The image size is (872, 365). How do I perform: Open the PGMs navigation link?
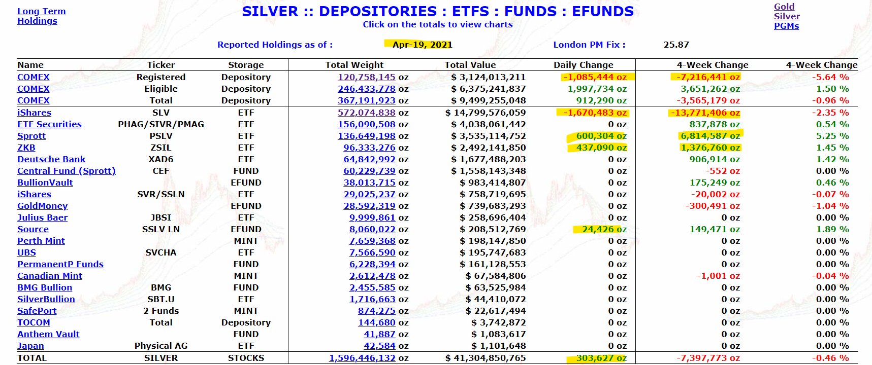786,26
